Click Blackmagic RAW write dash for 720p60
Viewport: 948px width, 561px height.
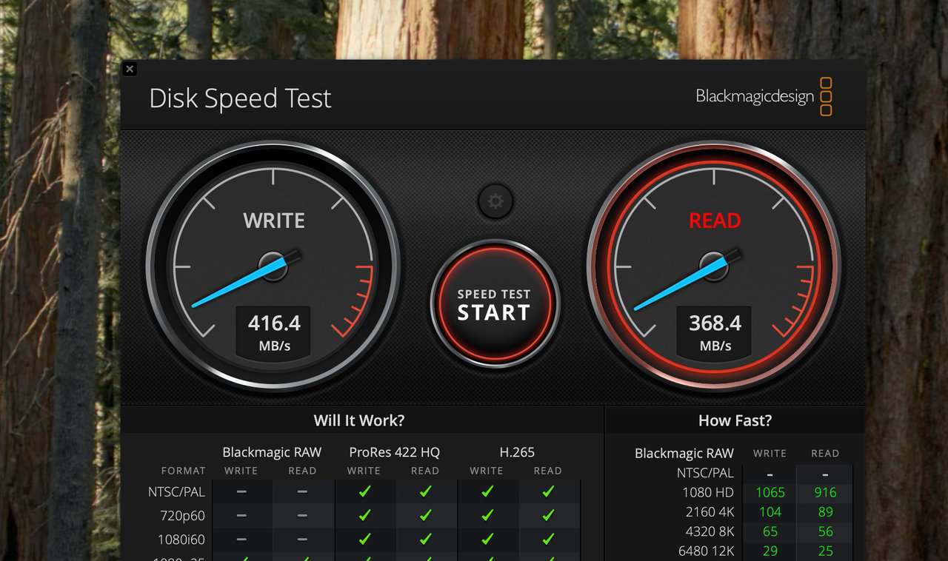(x=241, y=515)
